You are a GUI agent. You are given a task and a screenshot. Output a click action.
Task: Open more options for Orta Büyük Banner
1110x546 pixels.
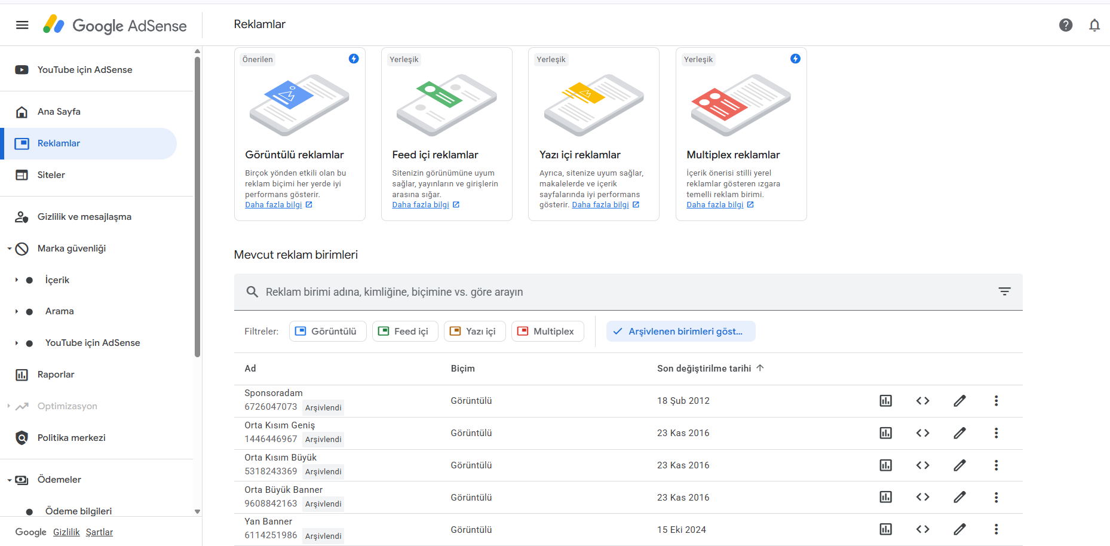(996, 497)
